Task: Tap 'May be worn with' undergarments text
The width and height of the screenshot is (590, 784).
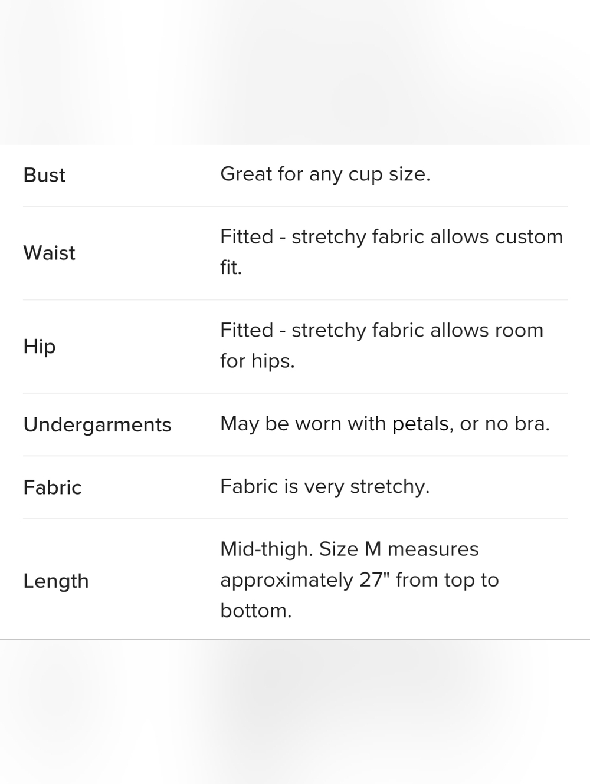Action: point(303,424)
